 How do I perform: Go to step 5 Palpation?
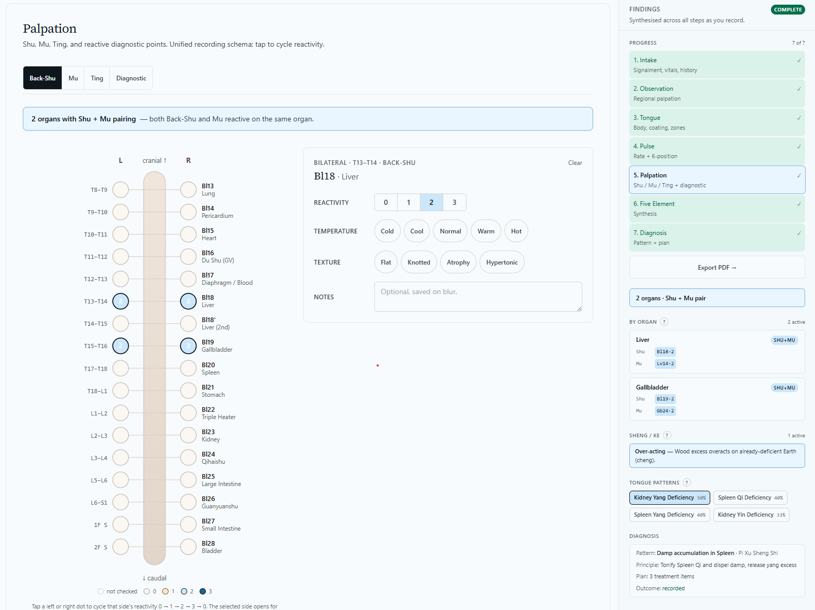pos(717,180)
